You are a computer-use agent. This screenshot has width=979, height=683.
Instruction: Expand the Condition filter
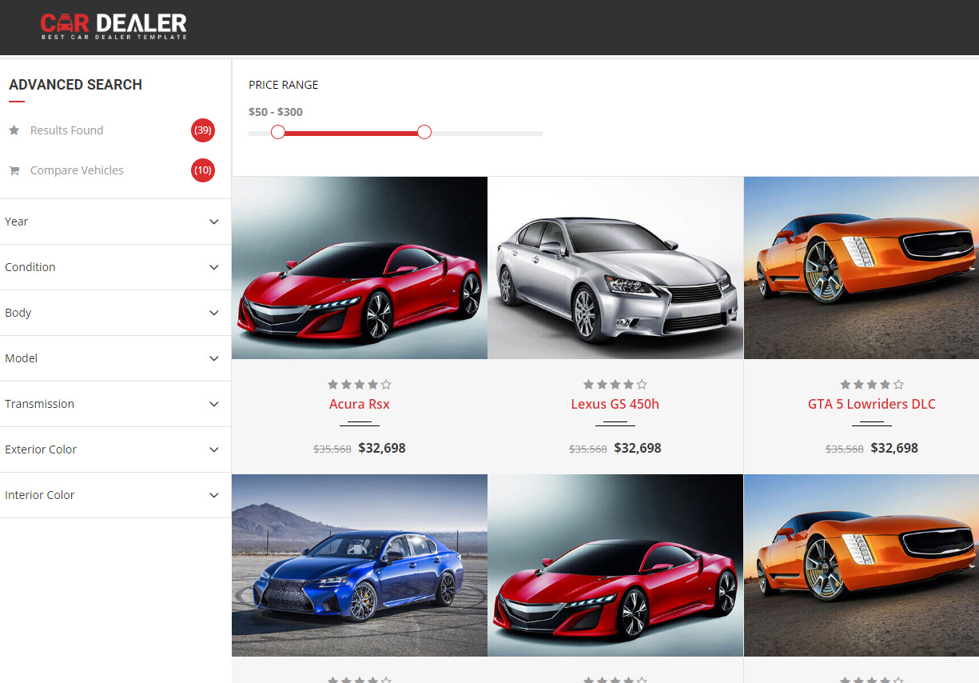[x=116, y=267]
